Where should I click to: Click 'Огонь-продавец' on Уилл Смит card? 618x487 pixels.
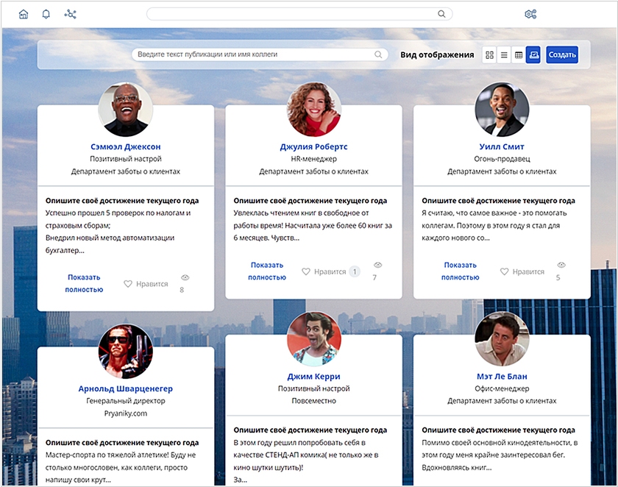[502, 159]
